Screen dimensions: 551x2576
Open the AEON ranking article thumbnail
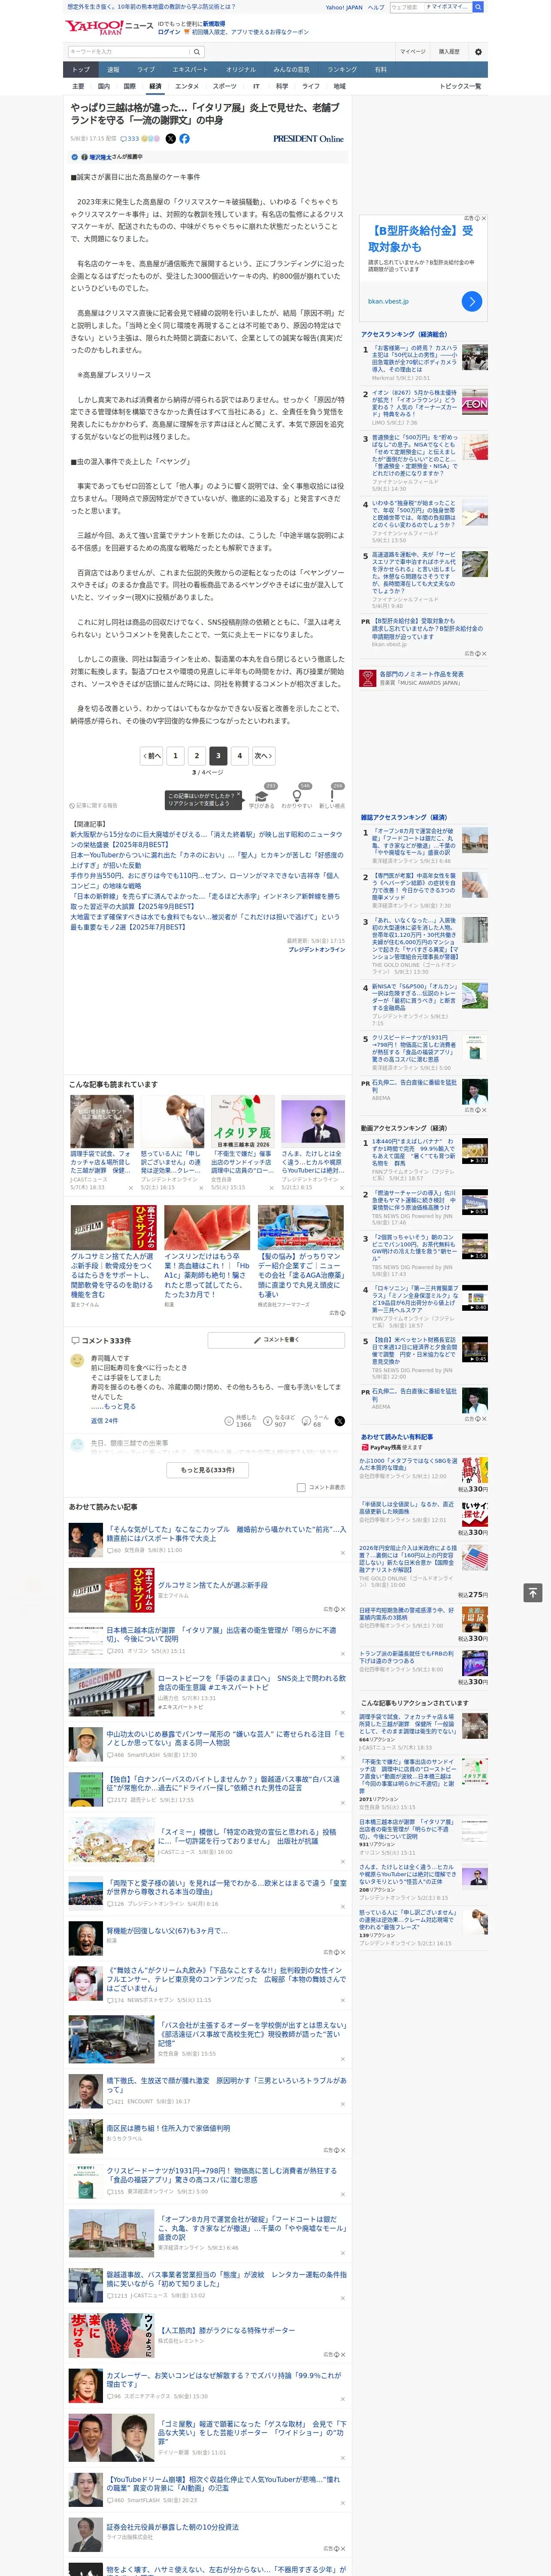[475, 402]
